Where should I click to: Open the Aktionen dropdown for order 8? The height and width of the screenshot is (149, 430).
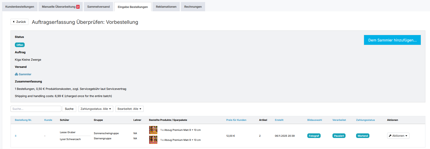pyautogui.click(x=398, y=136)
